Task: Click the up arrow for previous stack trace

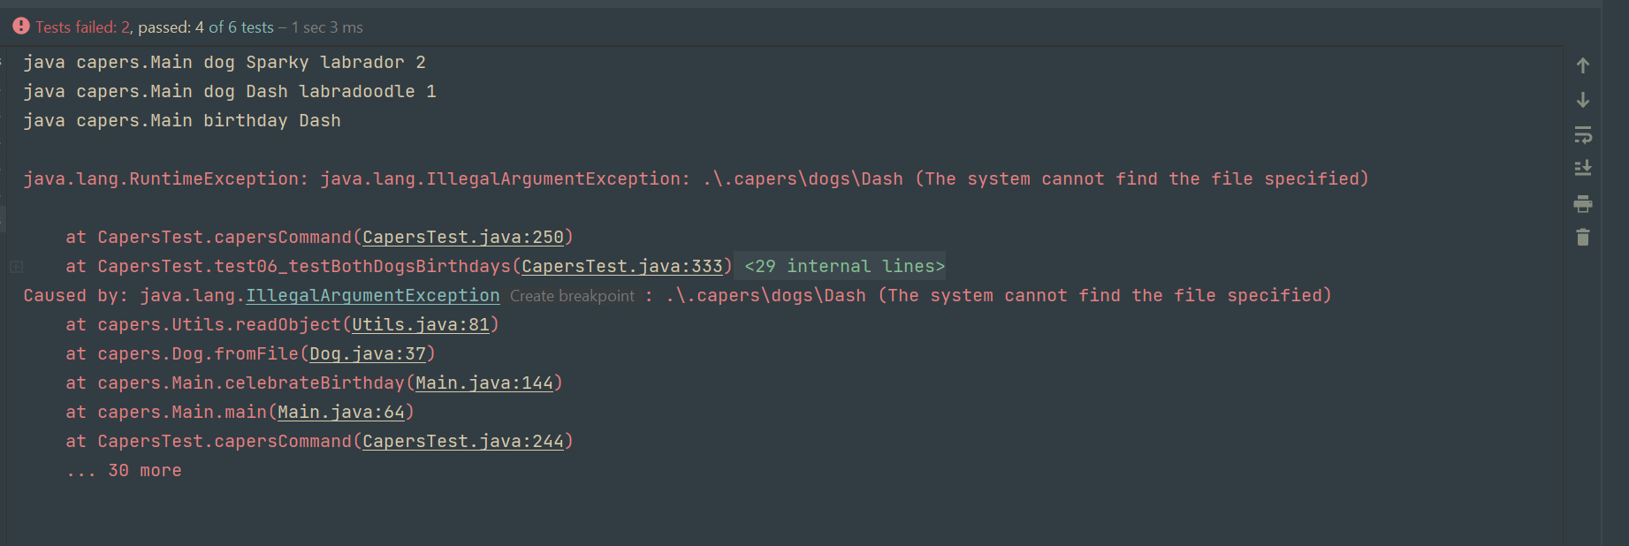Action: click(1582, 65)
